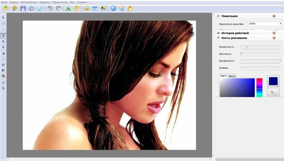Click the eyedropper color picker button
The image size is (284, 161).
[273, 93]
